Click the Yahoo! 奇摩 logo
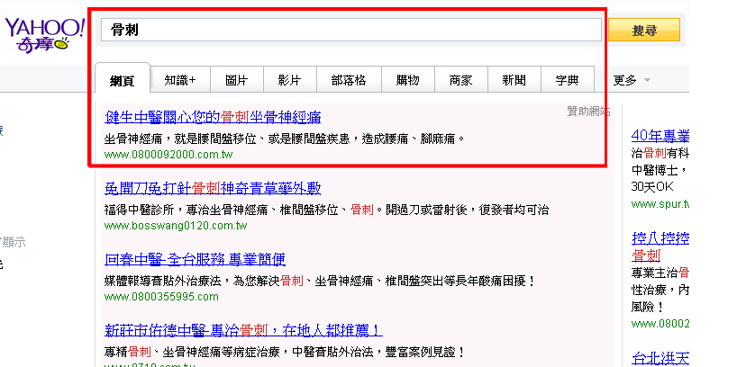This screenshot has height=367, width=737. (44, 34)
